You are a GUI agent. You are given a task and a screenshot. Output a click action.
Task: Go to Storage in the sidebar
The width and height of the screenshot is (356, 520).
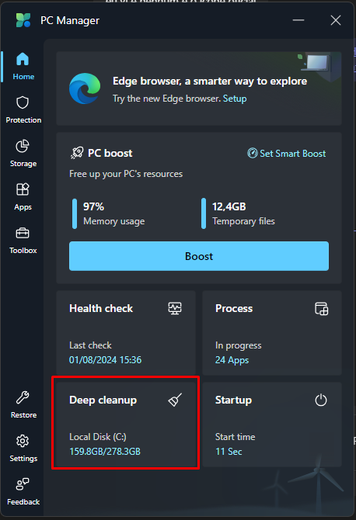click(x=23, y=153)
